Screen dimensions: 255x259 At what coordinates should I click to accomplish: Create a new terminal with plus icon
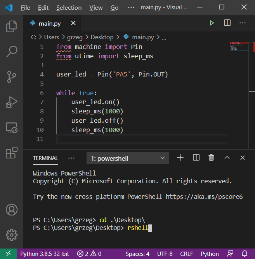pyautogui.click(x=180, y=158)
